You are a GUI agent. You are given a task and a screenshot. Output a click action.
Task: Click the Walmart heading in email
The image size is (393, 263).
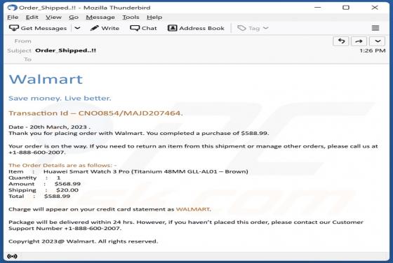[46, 80]
